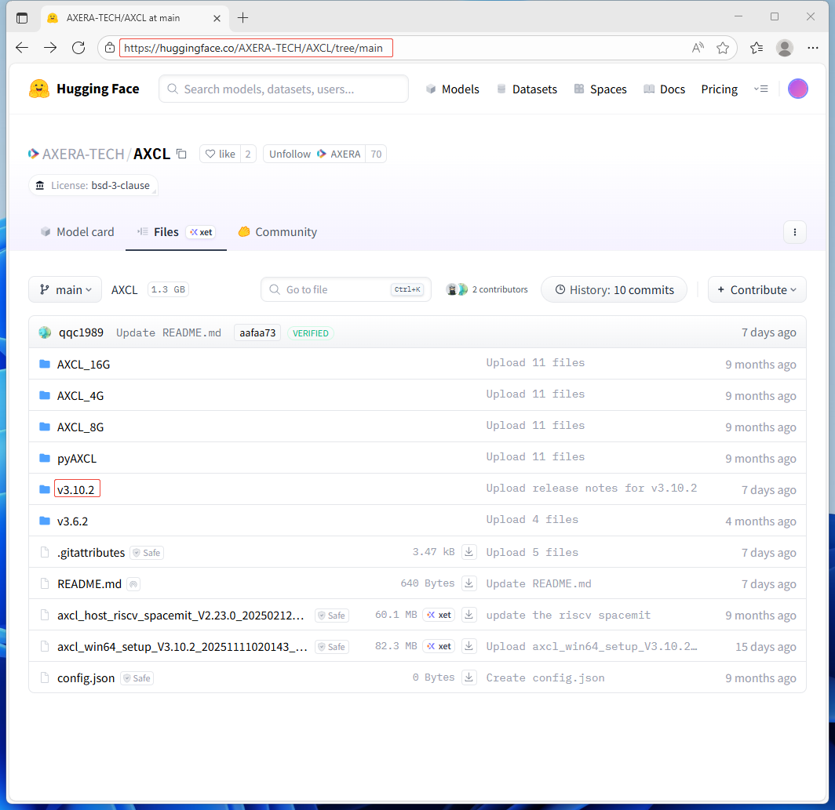Copy the AXCL model name icon
The width and height of the screenshot is (835, 810).
tap(181, 154)
